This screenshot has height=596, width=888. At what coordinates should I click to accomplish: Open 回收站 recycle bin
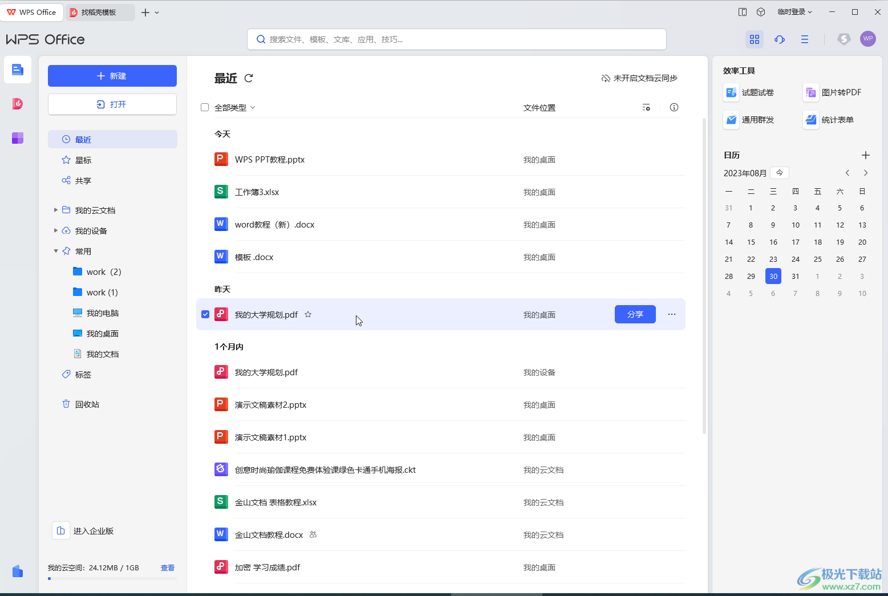point(112,404)
